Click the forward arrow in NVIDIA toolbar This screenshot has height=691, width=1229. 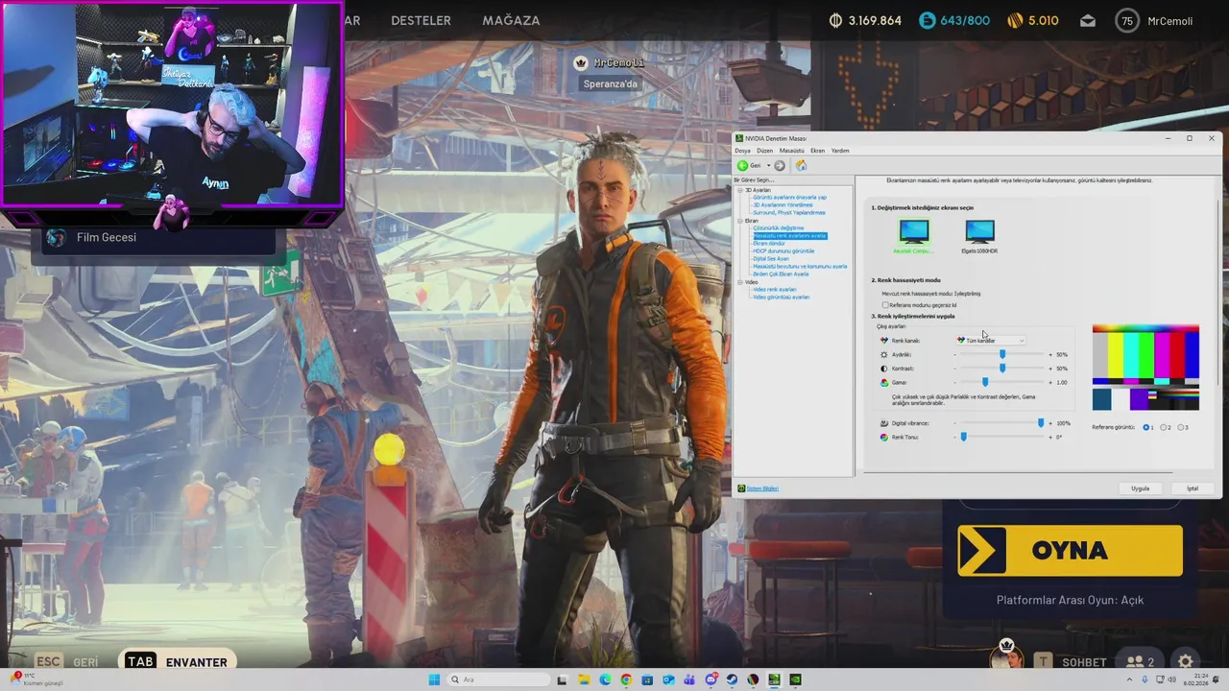[780, 166]
